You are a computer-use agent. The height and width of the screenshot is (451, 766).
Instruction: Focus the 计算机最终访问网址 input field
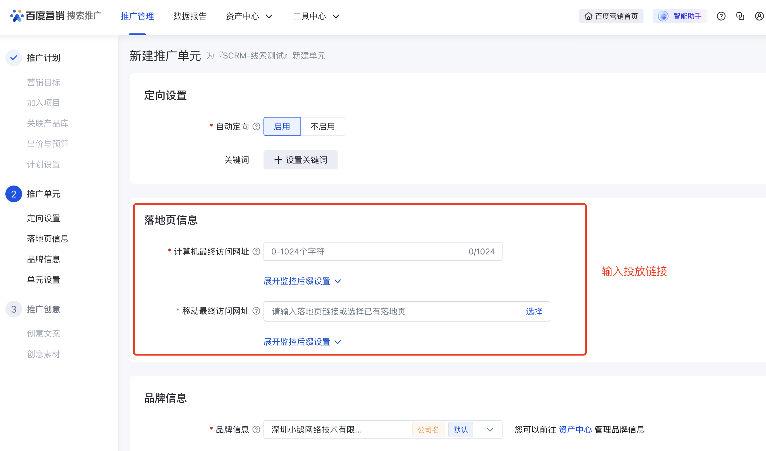(x=383, y=251)
